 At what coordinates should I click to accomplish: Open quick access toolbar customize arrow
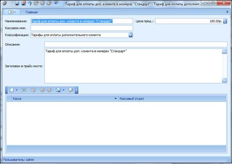pos(56,3)
